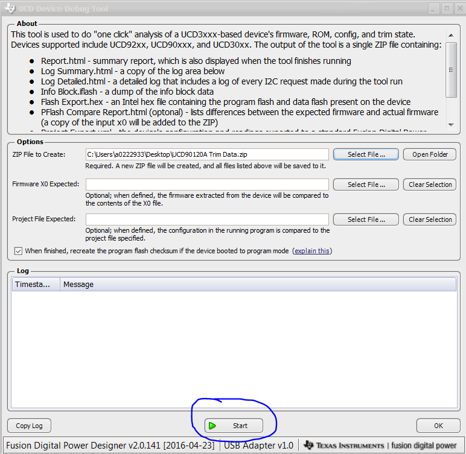Click the Texas Instruments logo in status bar
This screenshot has width=466, height=454.
pyautogui.click(x=308, y=445)
